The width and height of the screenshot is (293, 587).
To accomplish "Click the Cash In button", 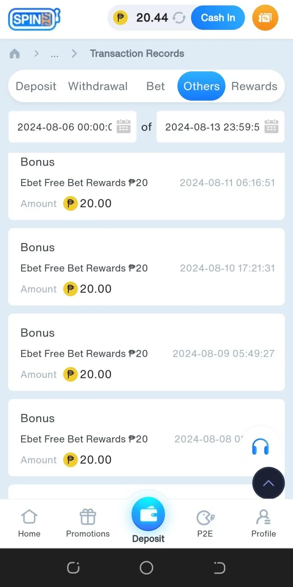I will [218, 18].
